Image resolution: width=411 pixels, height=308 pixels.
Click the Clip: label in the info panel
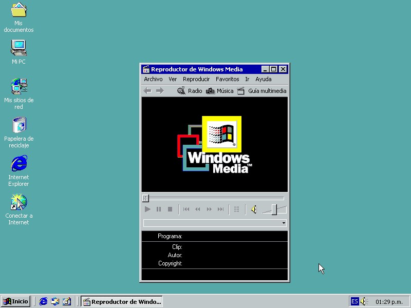(177, 247)
